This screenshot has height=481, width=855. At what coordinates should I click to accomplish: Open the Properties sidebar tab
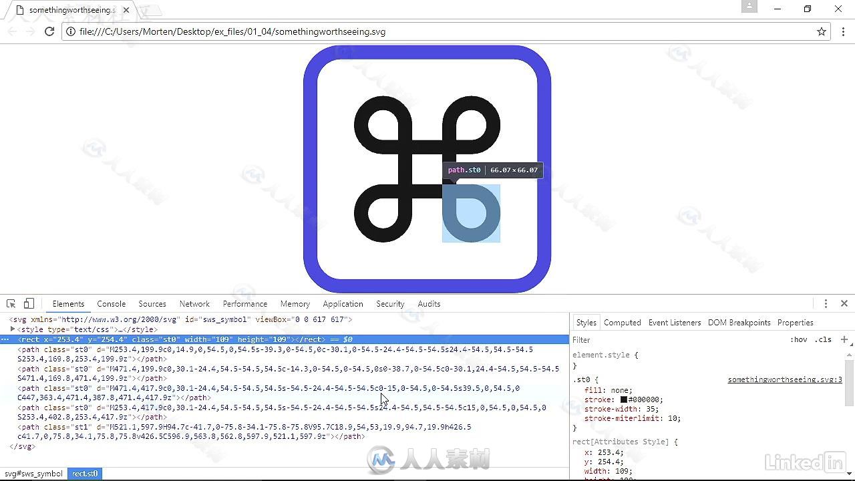click(796, 323)
